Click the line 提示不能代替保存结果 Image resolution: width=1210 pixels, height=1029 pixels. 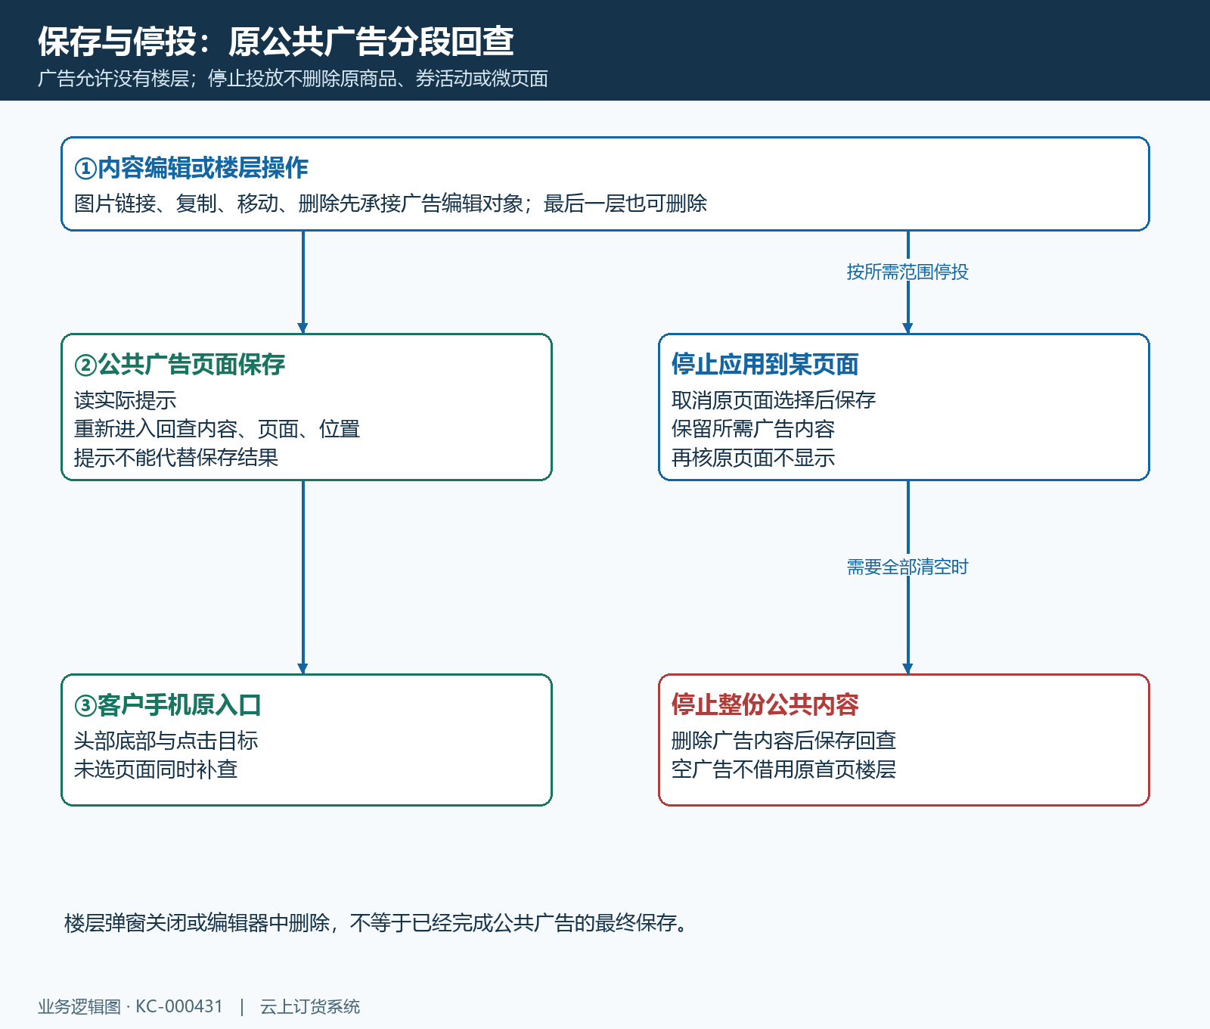176,458
